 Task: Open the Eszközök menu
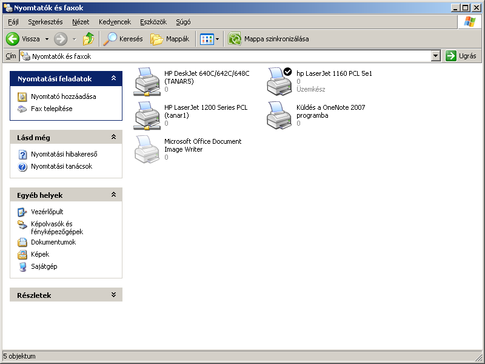coord(153,22)
